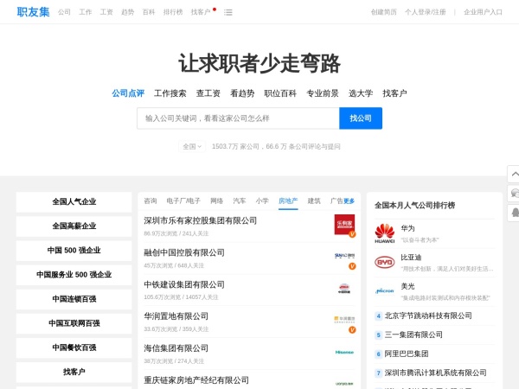Click the QQ notification bell icon on right edge
This screenshot has height=389, width=519.
(513, 212)
